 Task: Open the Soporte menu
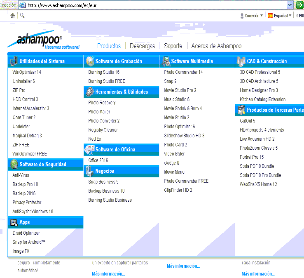pyautogui.click(x=173, y=46)
